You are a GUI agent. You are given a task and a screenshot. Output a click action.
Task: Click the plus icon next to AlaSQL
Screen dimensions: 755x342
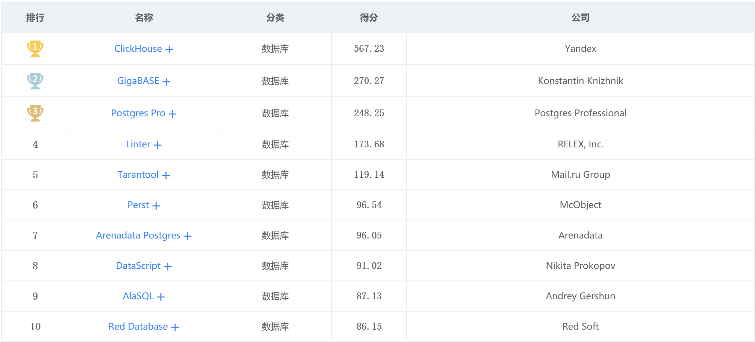[162, 296]
